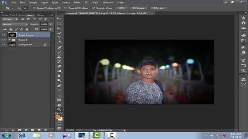The image size is (248, 139).
Task: Select the Zoom tool in toolbox
Action: click(59, 110)
